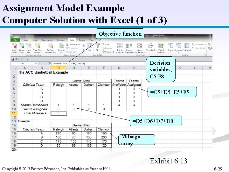The image size is (229, 172).
Task: Sort descending with Z to A icon
Action: (84, 50)
